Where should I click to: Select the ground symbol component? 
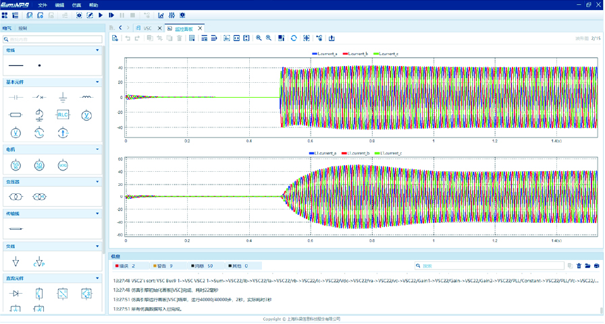63,98
